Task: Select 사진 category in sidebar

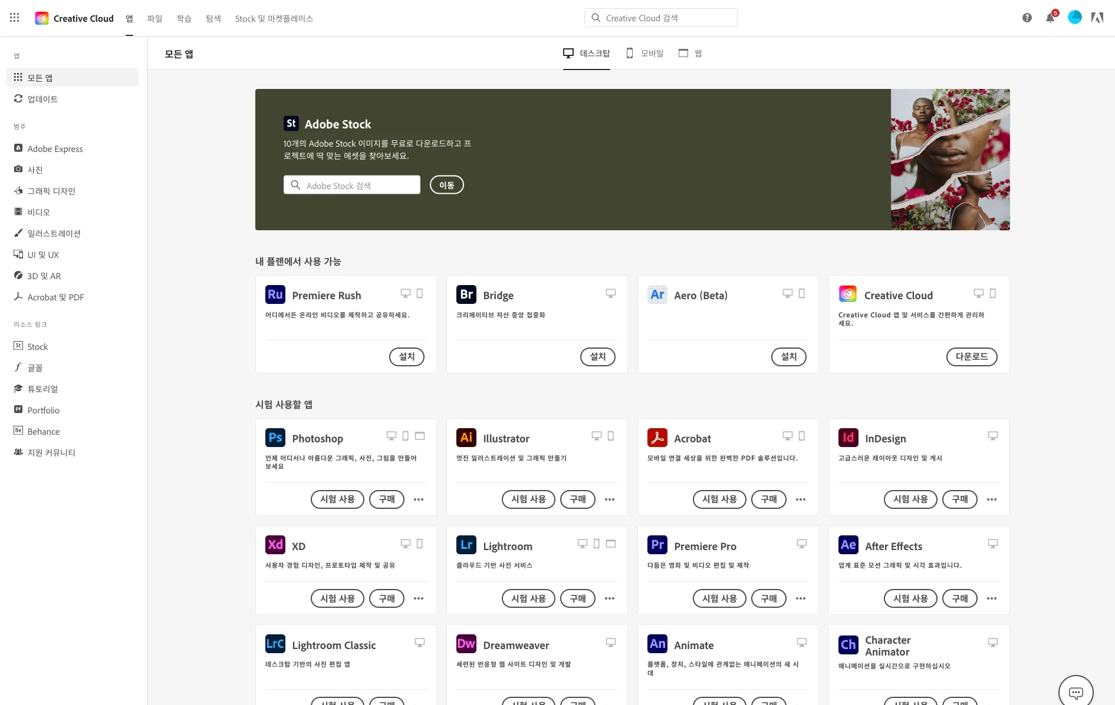Action: coord(73,170)
